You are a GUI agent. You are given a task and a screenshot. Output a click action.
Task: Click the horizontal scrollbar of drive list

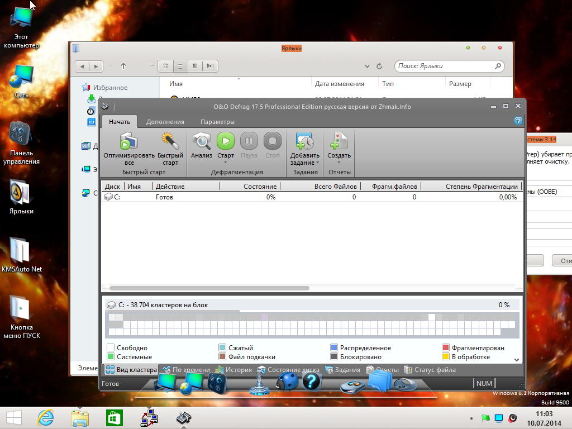click(209, 288)
